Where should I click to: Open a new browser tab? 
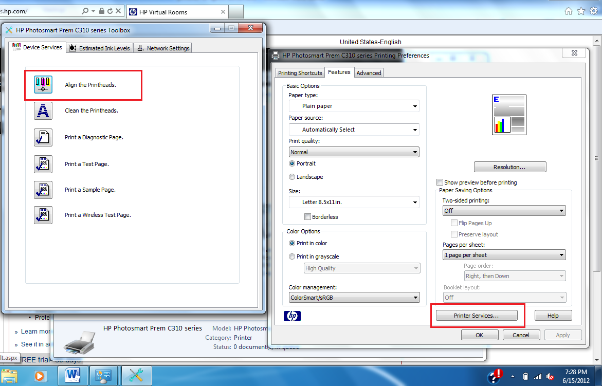[x=236, y=12]
